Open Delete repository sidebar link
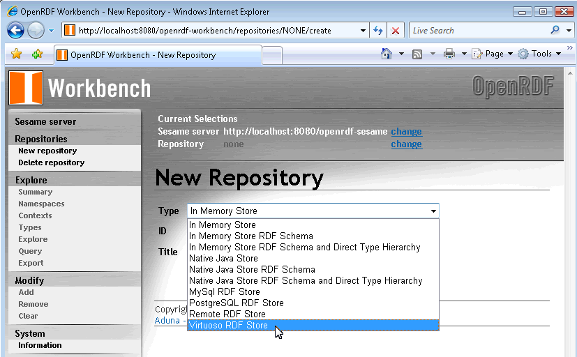Image resolution: width=577 pixels, height=357 pixels. 51,162
